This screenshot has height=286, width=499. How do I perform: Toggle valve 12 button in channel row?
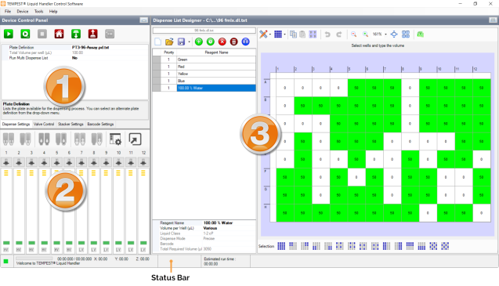[143, 162]
